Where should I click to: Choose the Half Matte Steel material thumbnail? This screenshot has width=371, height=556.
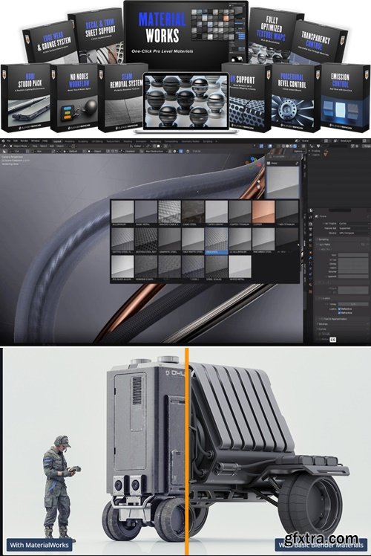pos(193,239)
